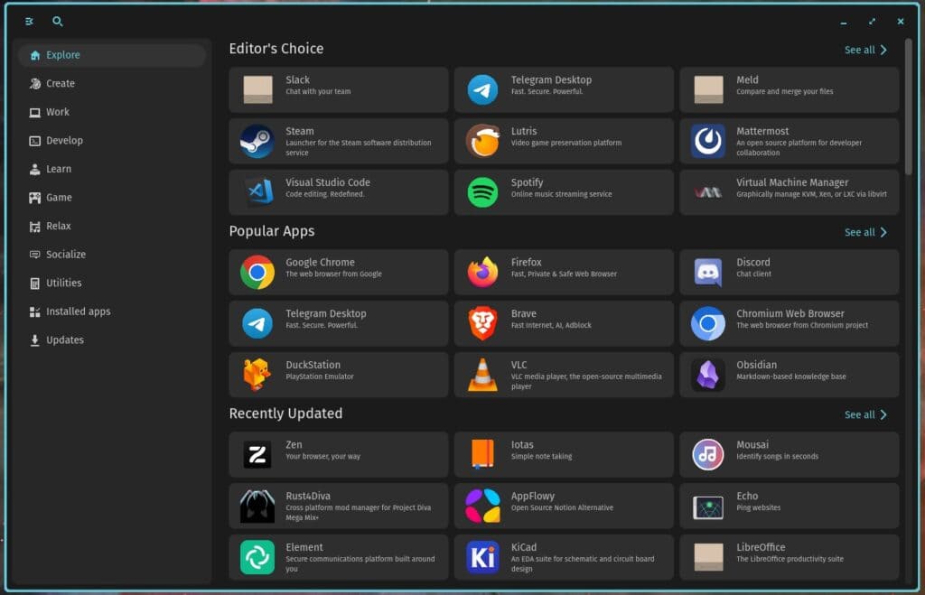This screenshot has height=595, width=925.
Task: Click the Steam app icon
Action: pyautogui.click(x=257, y=141)
